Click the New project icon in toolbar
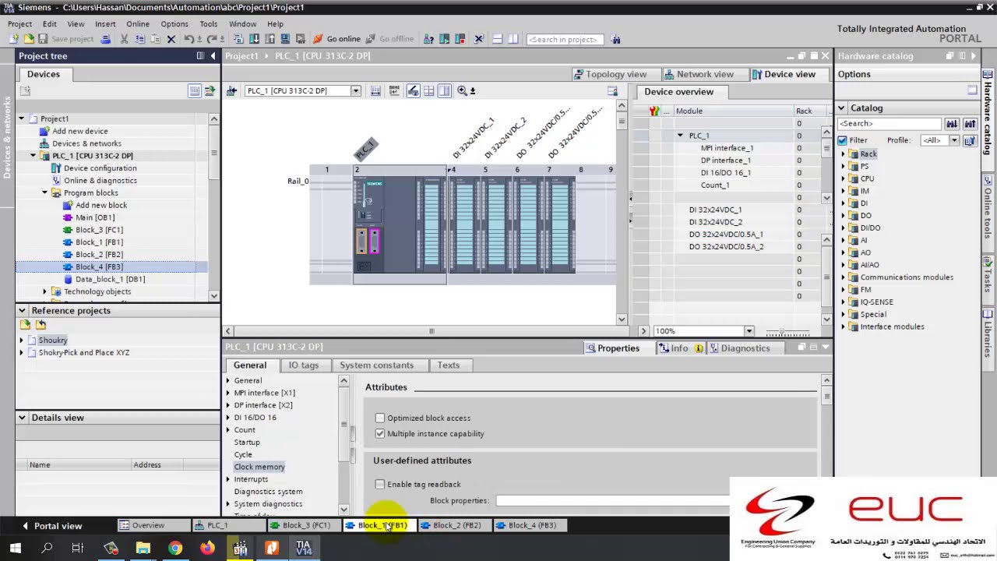 tap(14, 39)
